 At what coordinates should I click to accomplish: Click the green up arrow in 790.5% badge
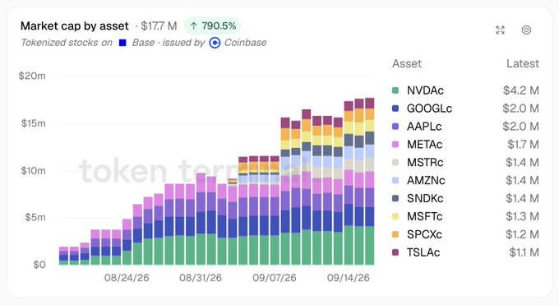(x=193, y=26)
